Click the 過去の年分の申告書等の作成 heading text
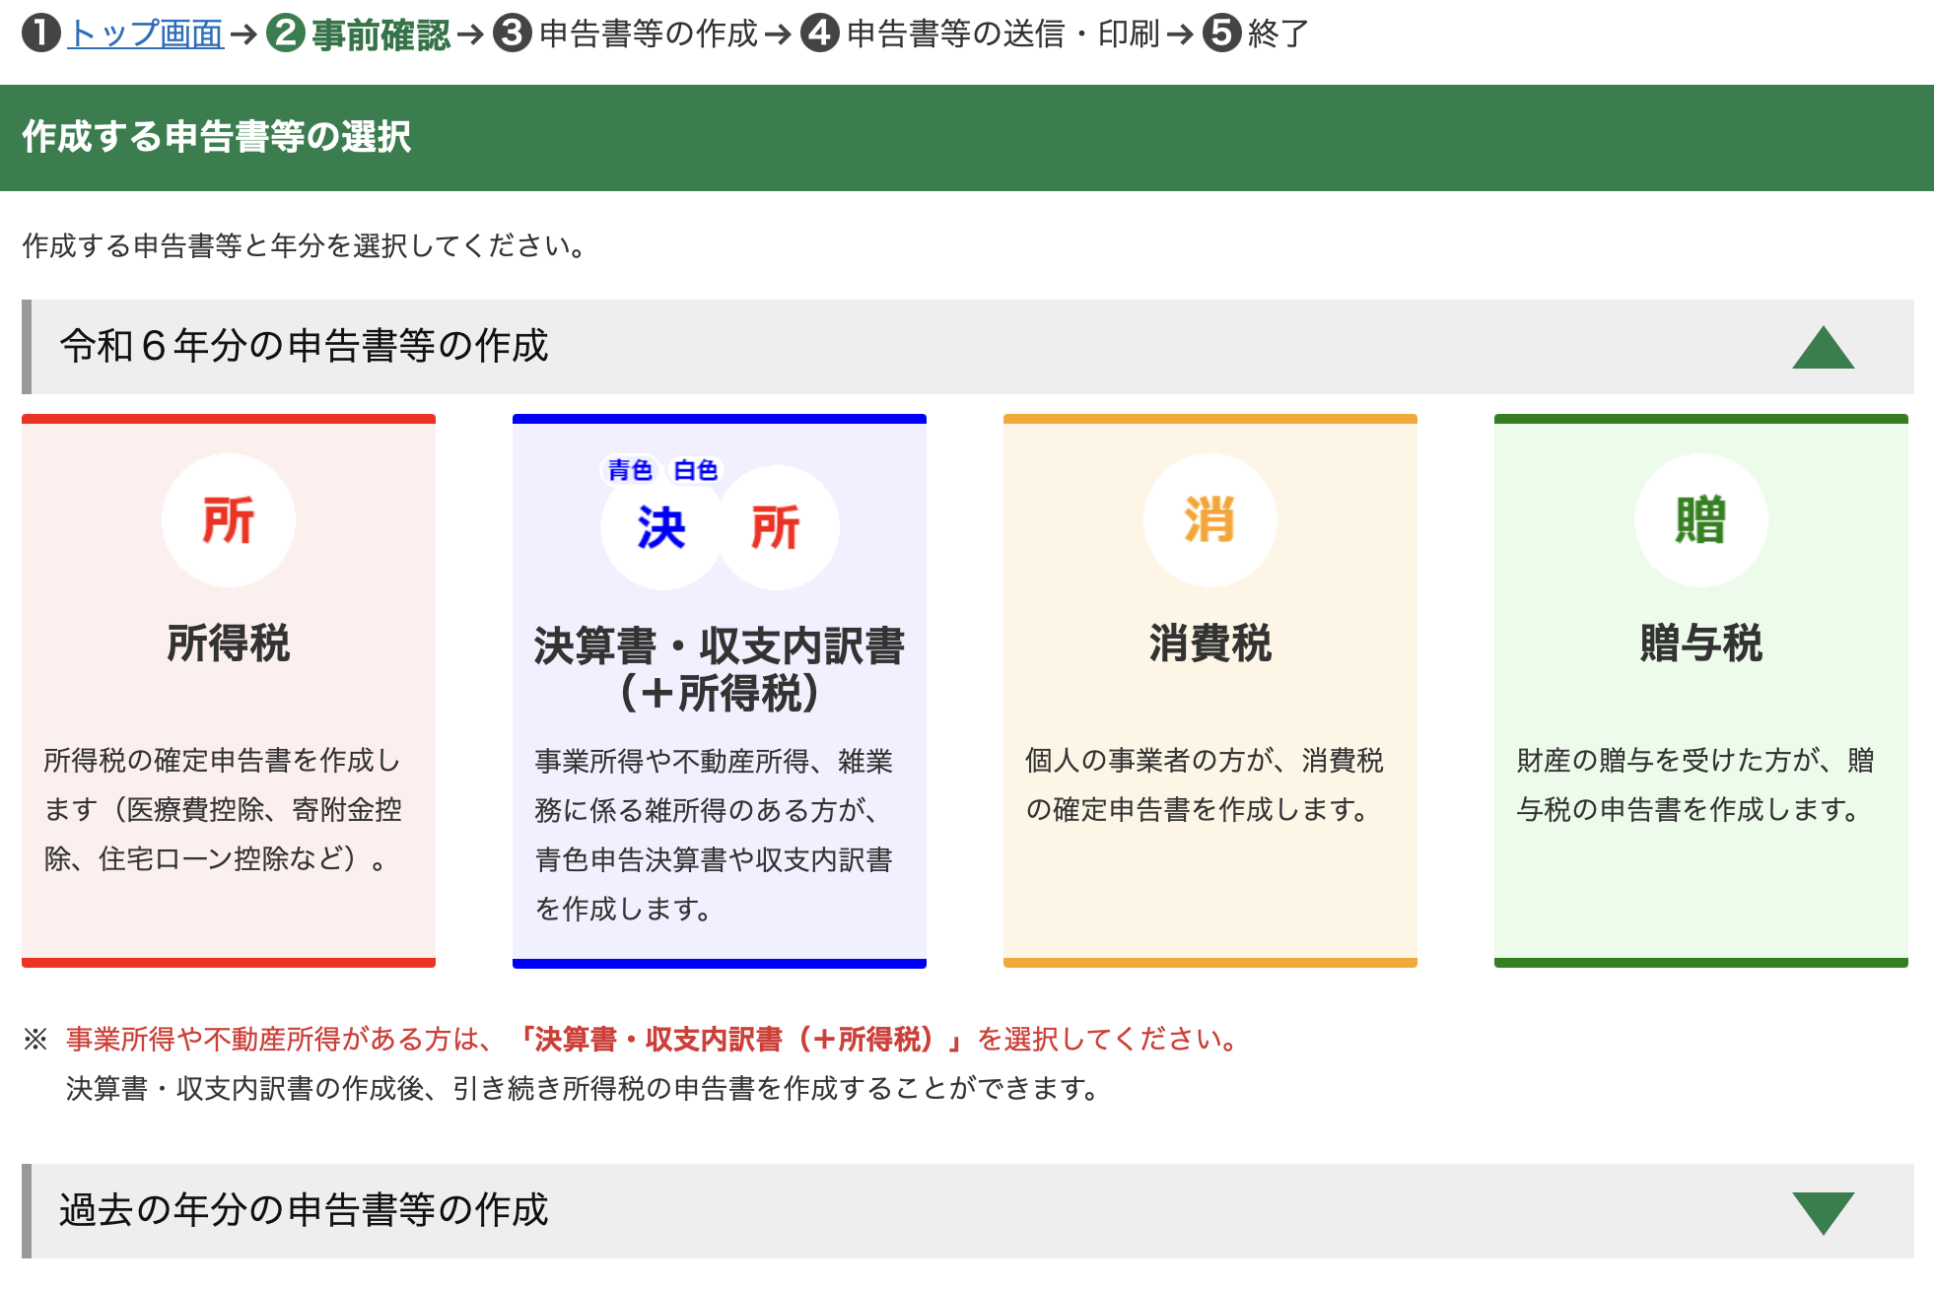 pyautogui.click(x=304, y=1210)
